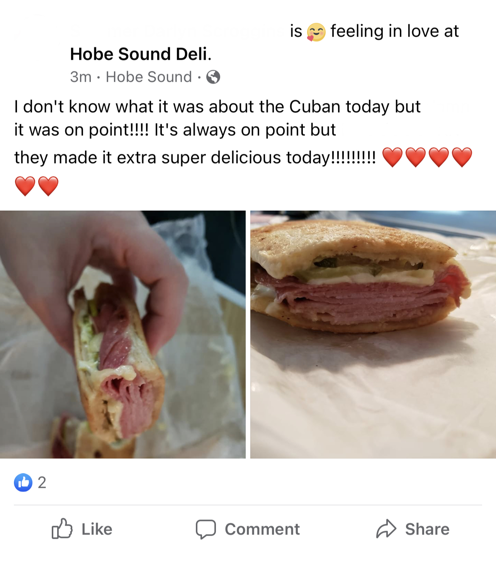Click the two hearts on last line
Viewport: 496px width, 570px height.
pyautogui.click(x=37, y=186)
